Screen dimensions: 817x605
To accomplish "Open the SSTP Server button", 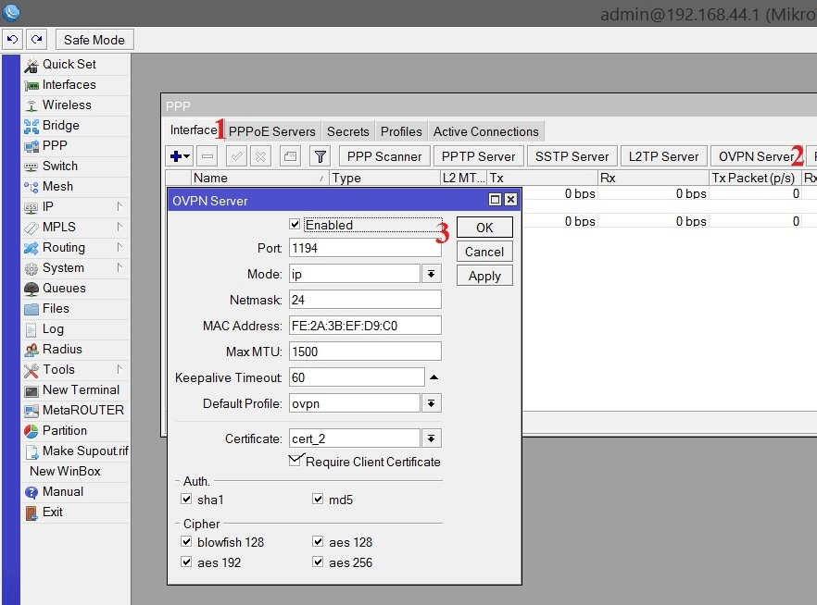I will (572, 156).
